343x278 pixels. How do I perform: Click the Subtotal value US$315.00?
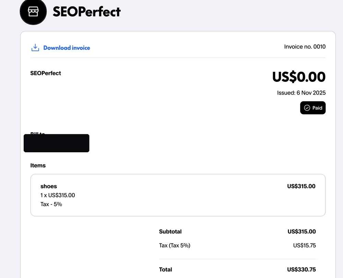pos(301,232)
